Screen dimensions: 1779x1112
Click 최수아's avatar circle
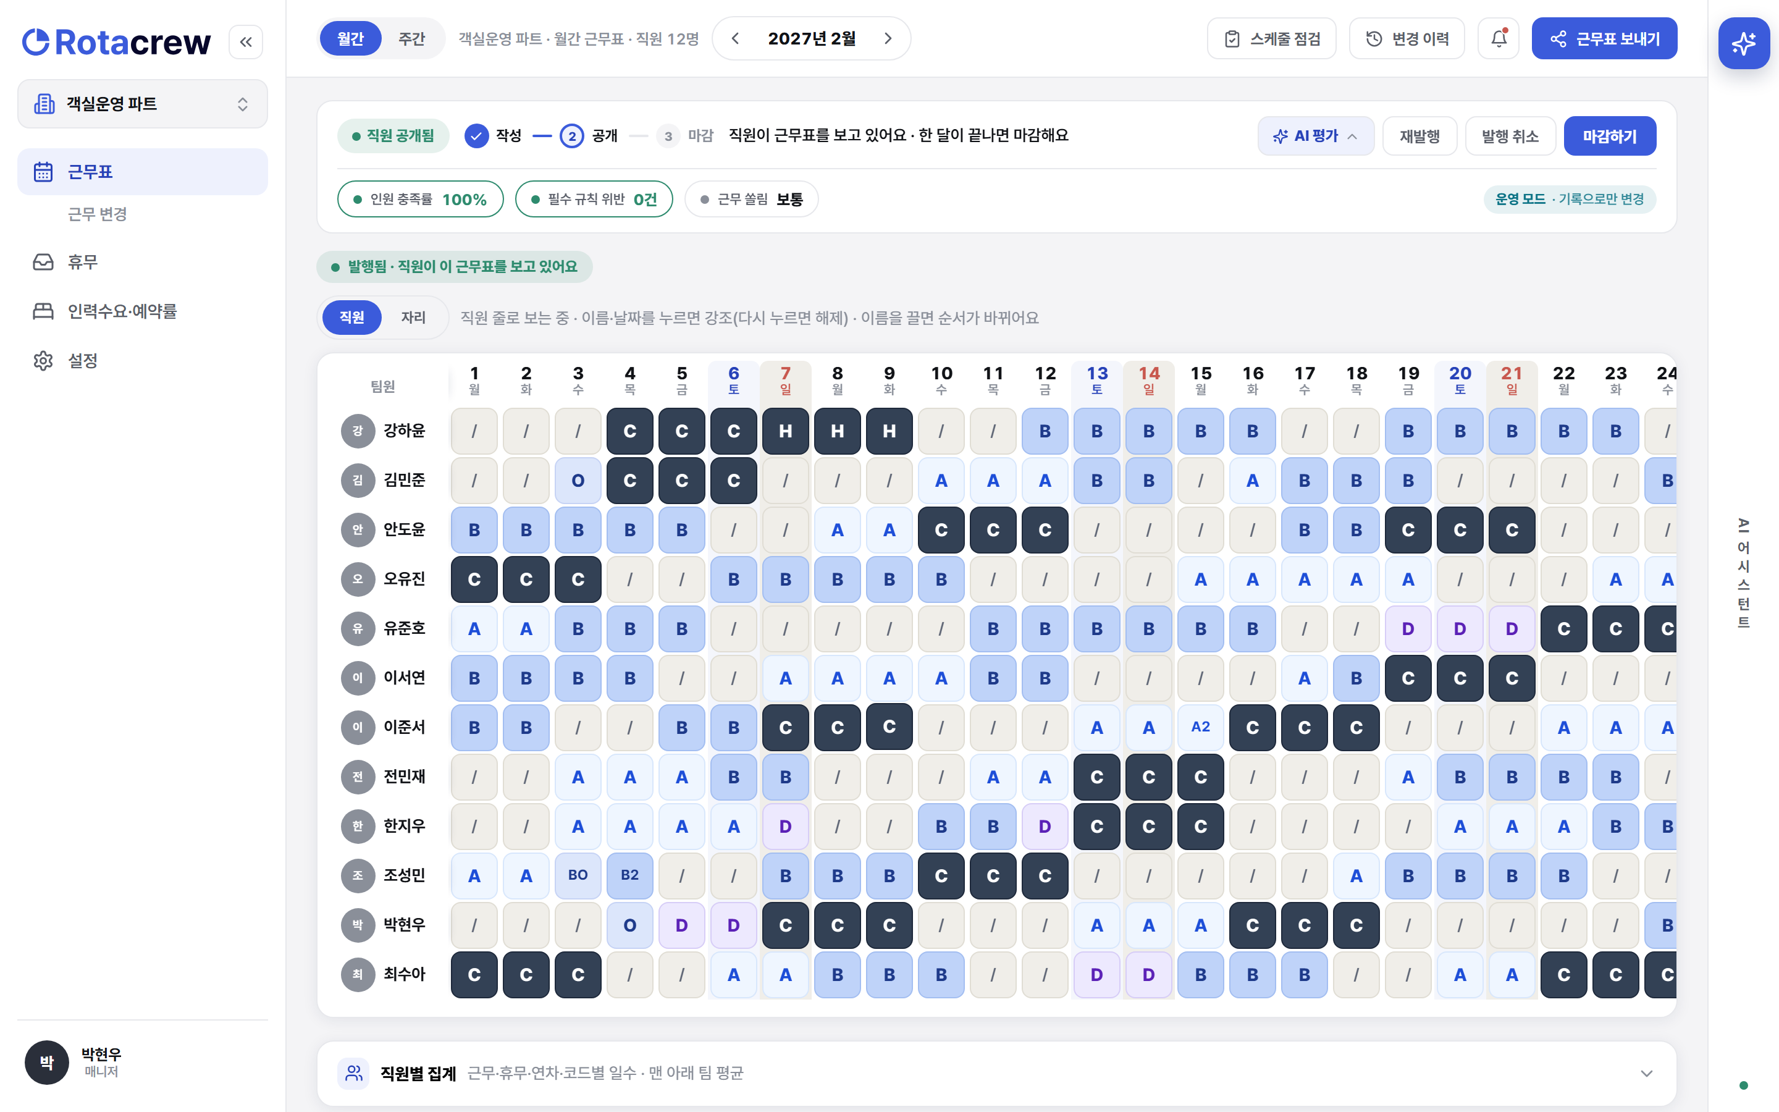(358, 974)
